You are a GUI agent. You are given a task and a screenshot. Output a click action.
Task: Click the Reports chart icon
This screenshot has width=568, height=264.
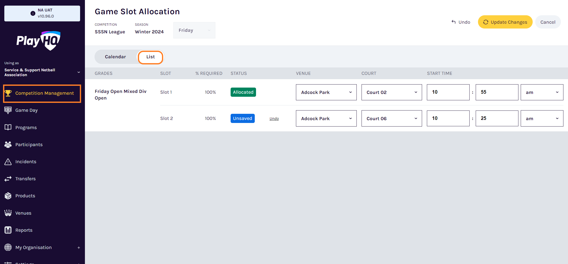[x=8, y=230]
